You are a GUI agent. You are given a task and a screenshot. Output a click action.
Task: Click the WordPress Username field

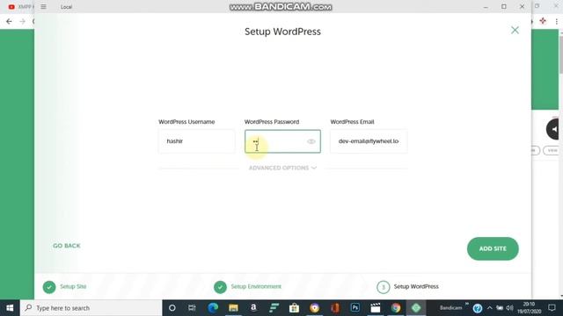[197, 141]
